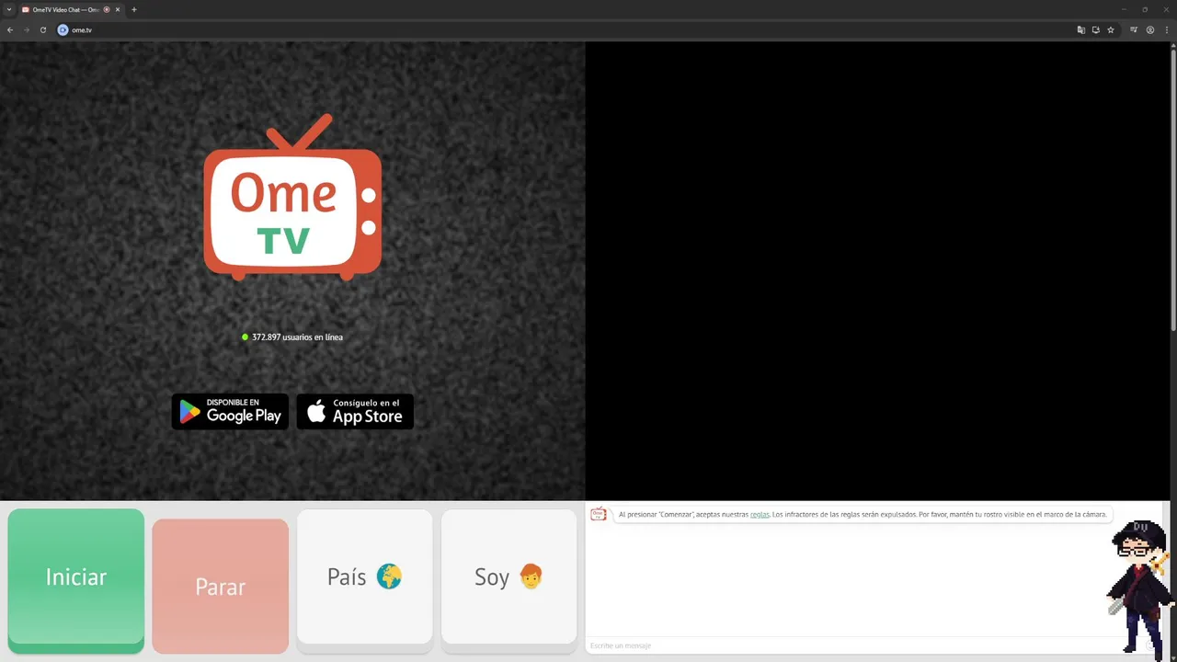Select the OmeTV Video Chat tab

pyautogui.click(x=72, y=9)
